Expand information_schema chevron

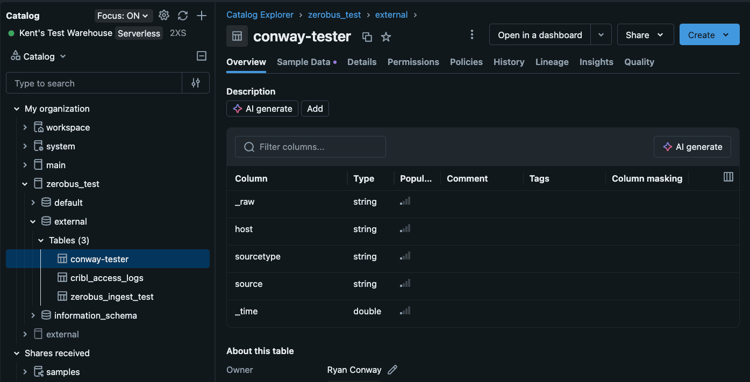pos(33,315)
